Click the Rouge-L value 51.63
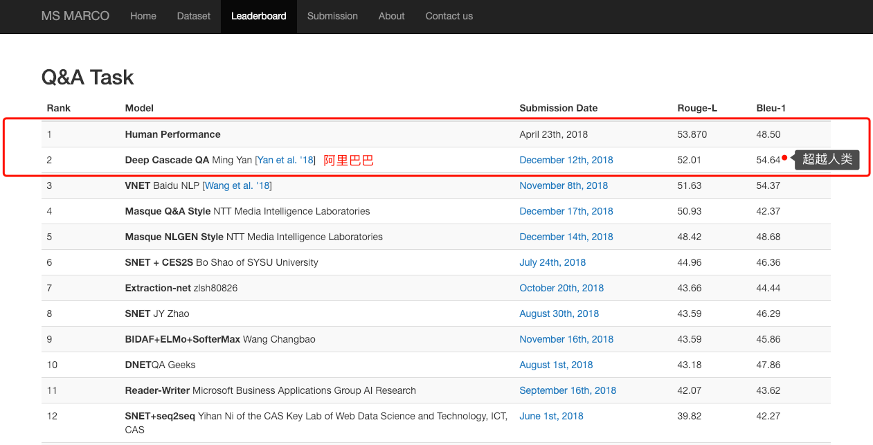 690,185
